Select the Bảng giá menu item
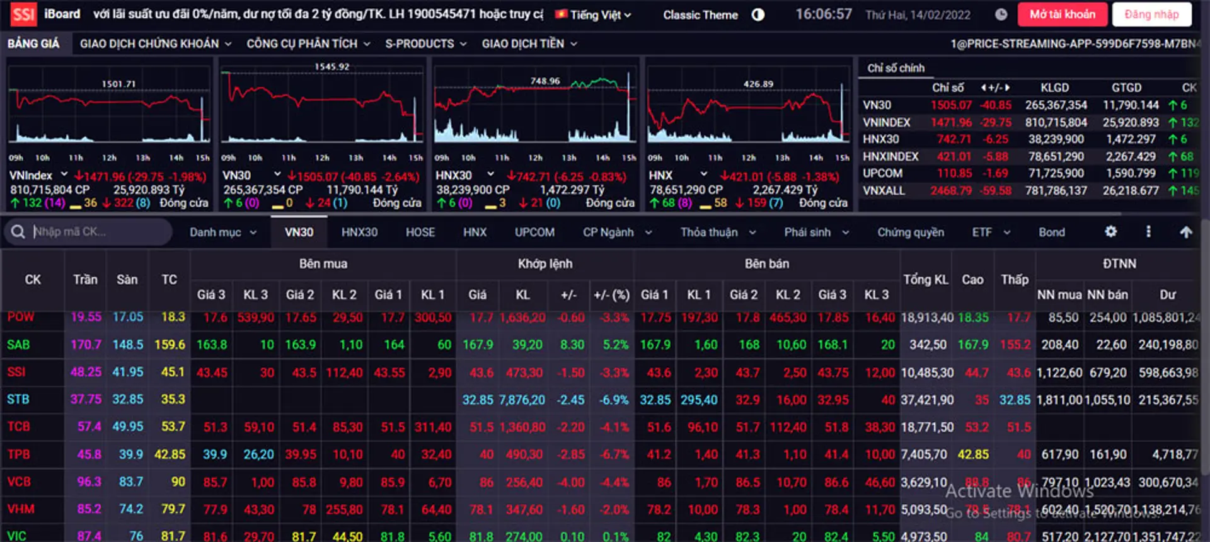 33,43
